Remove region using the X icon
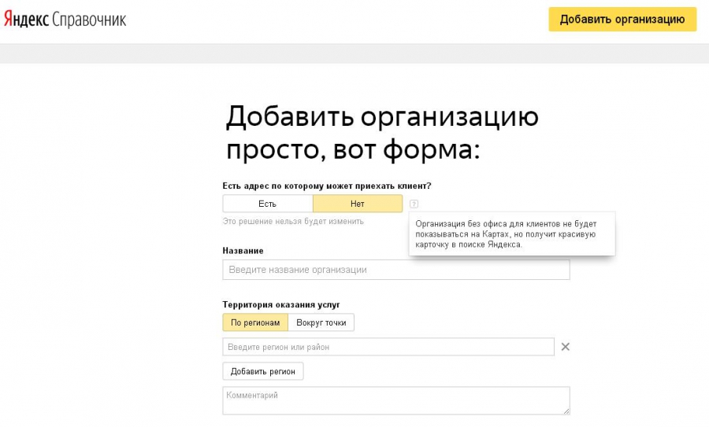 [565, 347]
